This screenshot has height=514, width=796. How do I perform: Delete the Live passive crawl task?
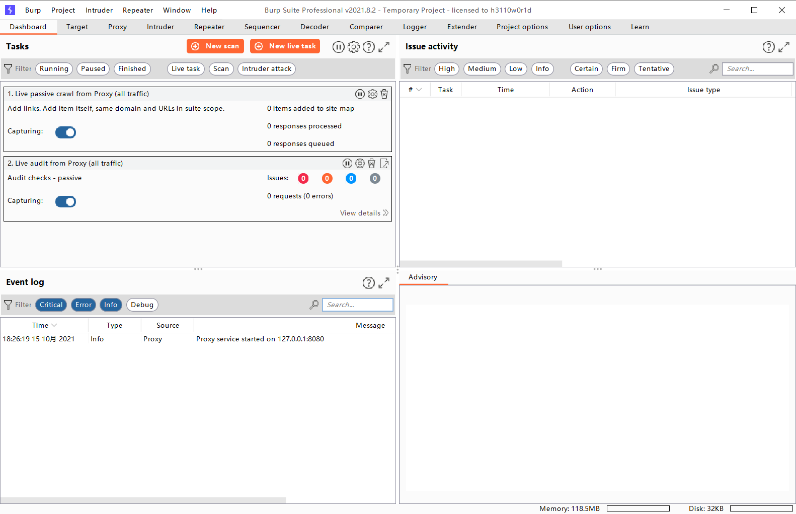[384, 94]
